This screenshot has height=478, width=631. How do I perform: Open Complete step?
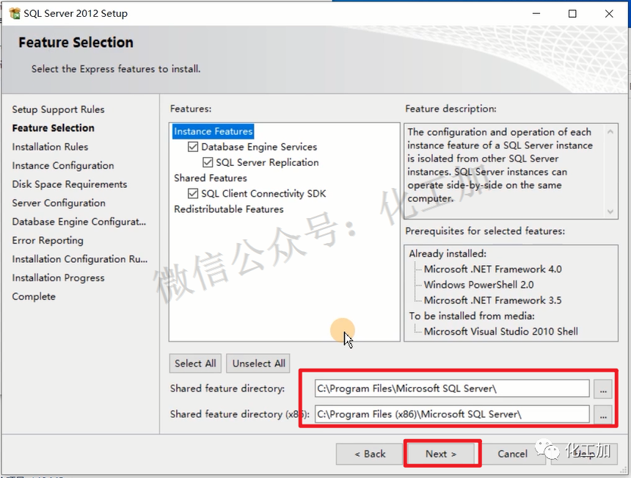coord(34,297)
